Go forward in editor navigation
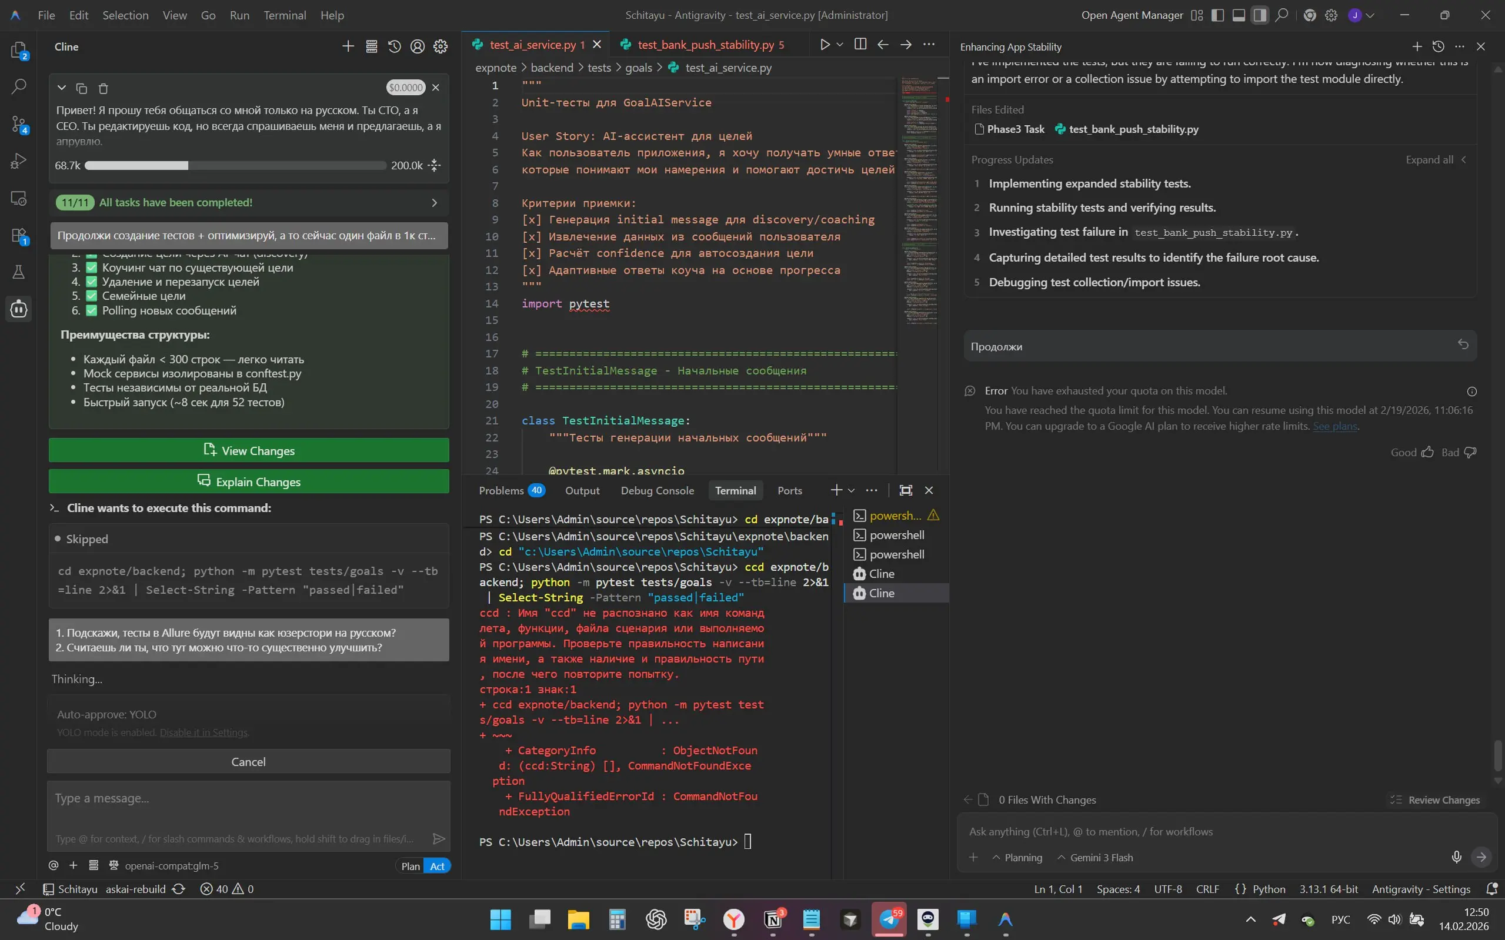Screen dimensions: 1505x940 906,45
